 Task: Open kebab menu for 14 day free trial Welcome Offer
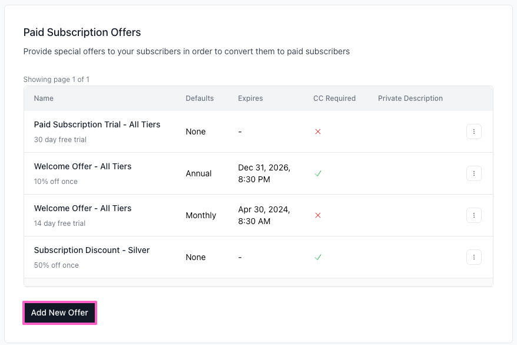[x=473, y=215]
